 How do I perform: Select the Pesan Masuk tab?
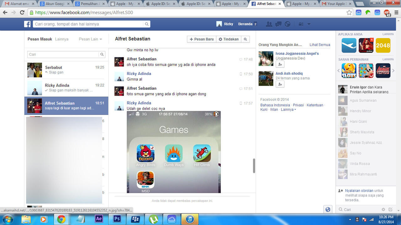point(40,39)
